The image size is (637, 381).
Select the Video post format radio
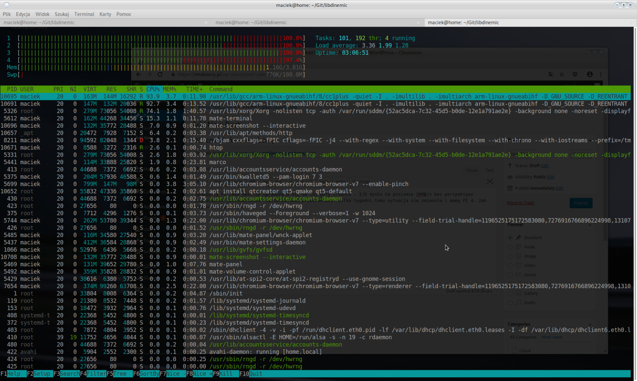510,265
